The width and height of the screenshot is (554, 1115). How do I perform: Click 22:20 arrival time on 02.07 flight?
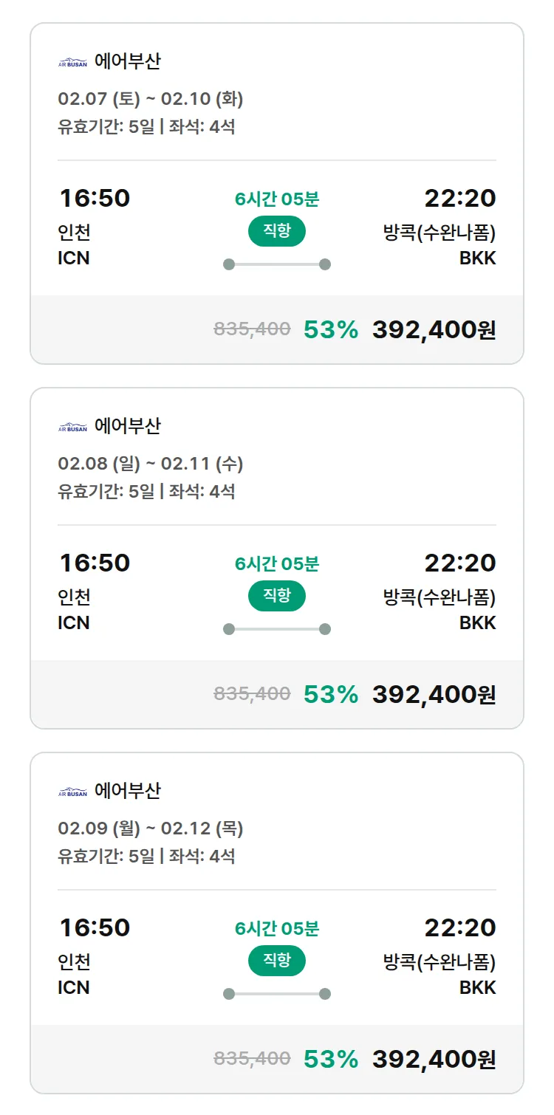tap(459, 199)
